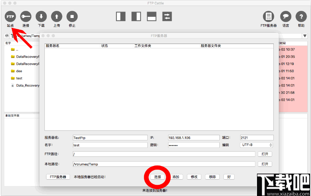Screen dimensions: 311x196
Task: Click timestamp 01 12:19 in main window
Action: tap(287, 64)
